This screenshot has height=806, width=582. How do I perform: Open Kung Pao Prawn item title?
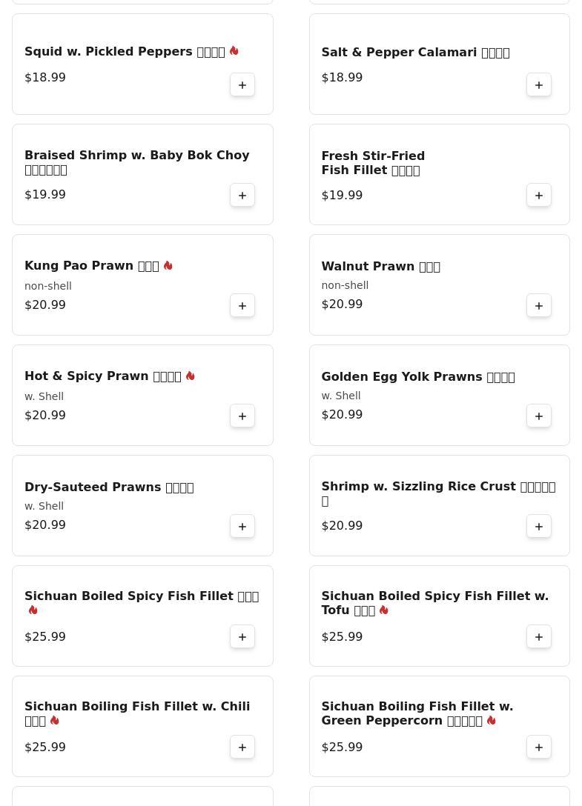coord(91,265)
